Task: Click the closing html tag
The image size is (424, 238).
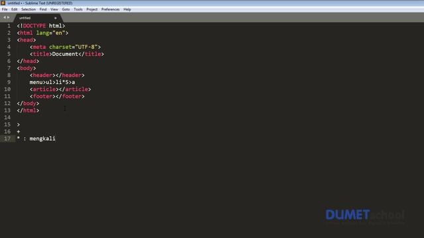Action: click(28, 110)
